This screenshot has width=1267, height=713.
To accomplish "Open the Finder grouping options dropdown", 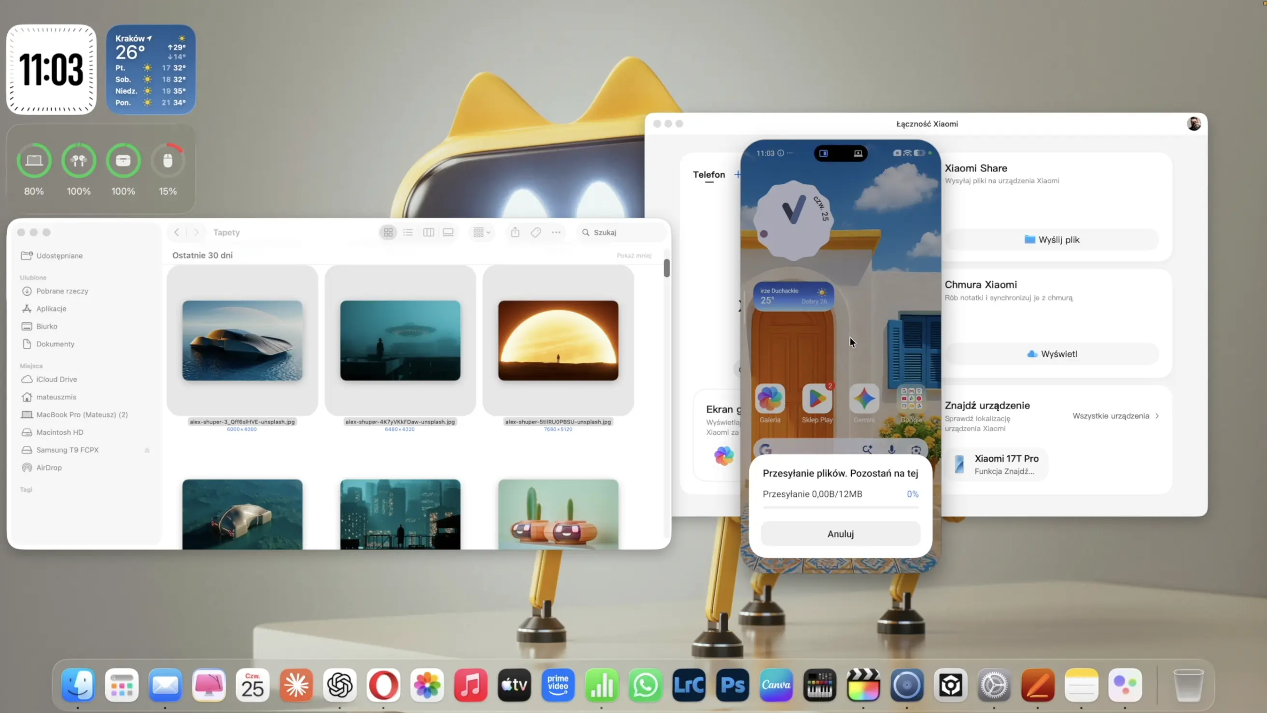I will tap(481, 233).
